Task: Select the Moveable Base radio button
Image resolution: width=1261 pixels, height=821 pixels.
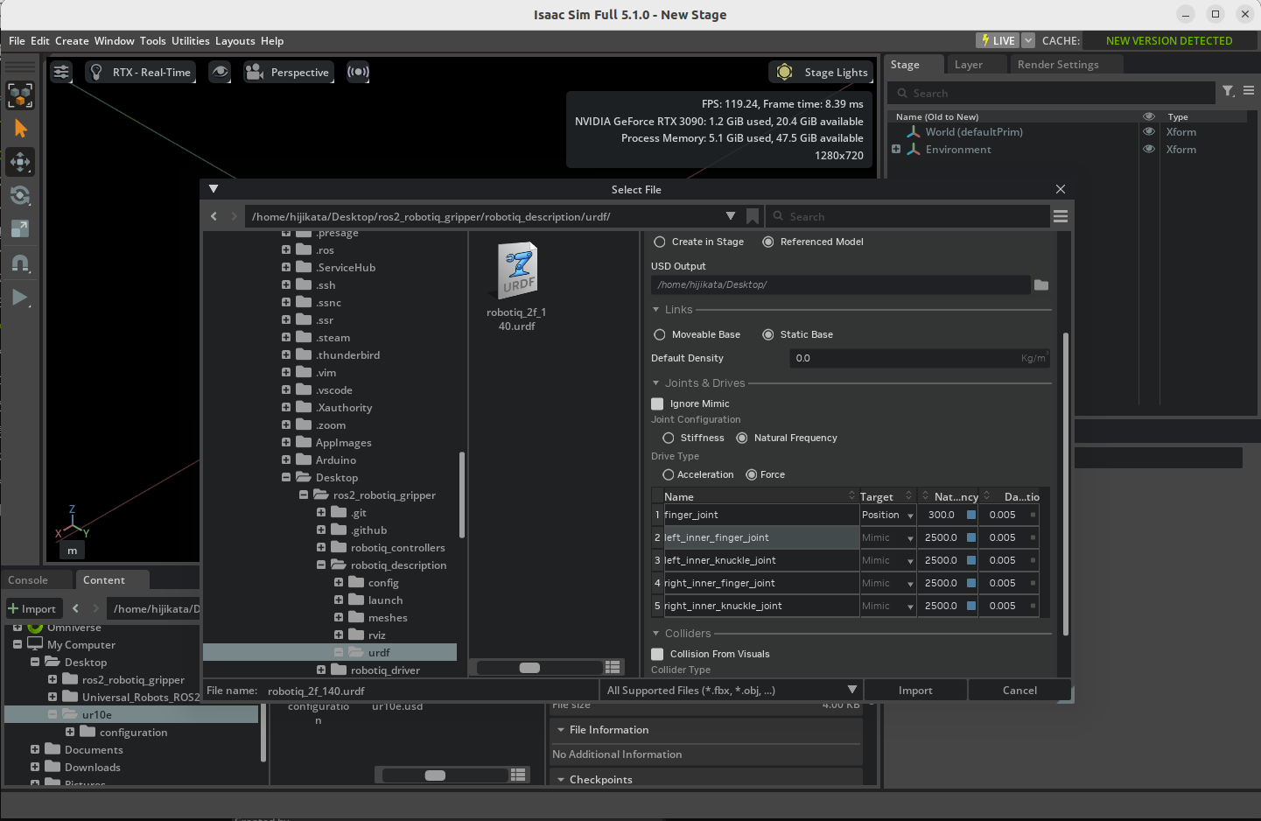Action: click(x=659, y=334)
